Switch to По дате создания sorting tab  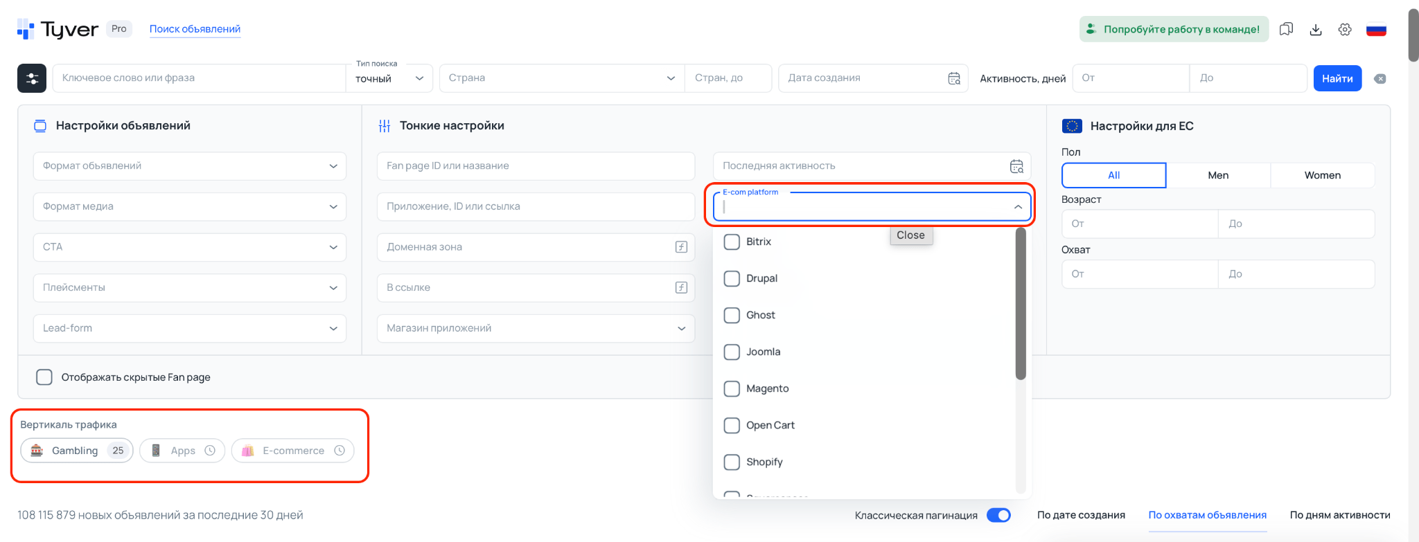click(x=1081, y=515)
